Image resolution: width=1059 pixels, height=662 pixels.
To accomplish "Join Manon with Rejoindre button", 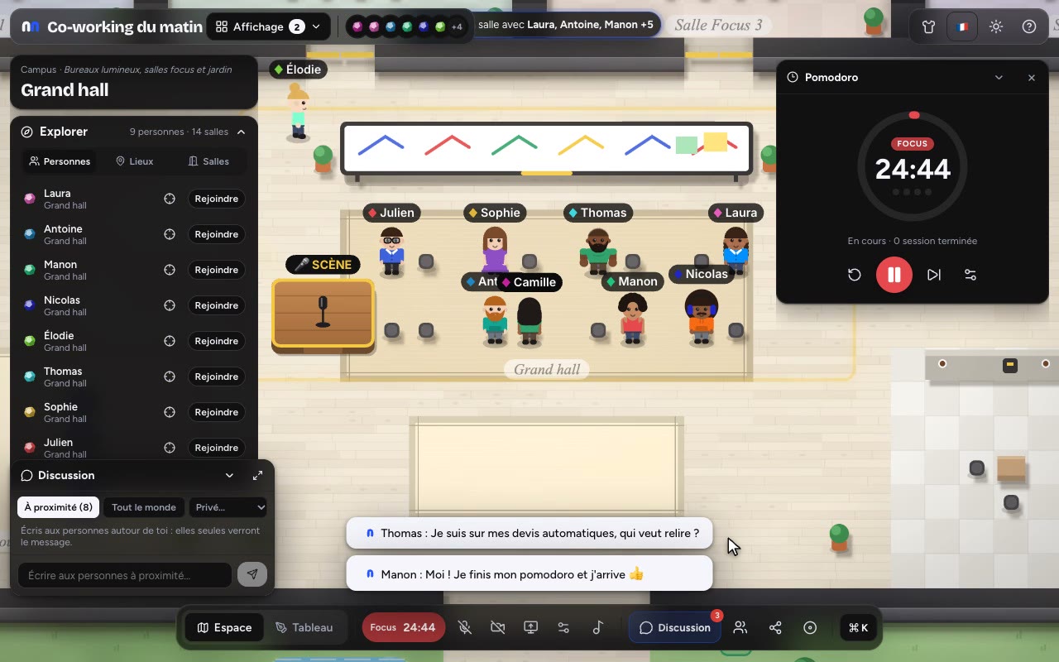I will click(217, 270).
